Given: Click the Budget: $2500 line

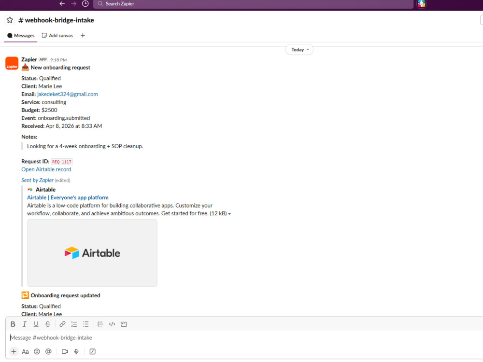Looking at the screenshot, I should click(39, 110).
